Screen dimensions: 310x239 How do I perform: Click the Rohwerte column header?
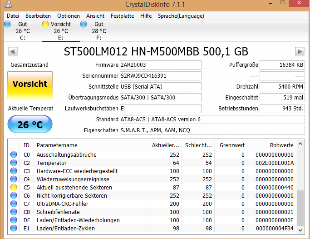(x=271, y=145)
